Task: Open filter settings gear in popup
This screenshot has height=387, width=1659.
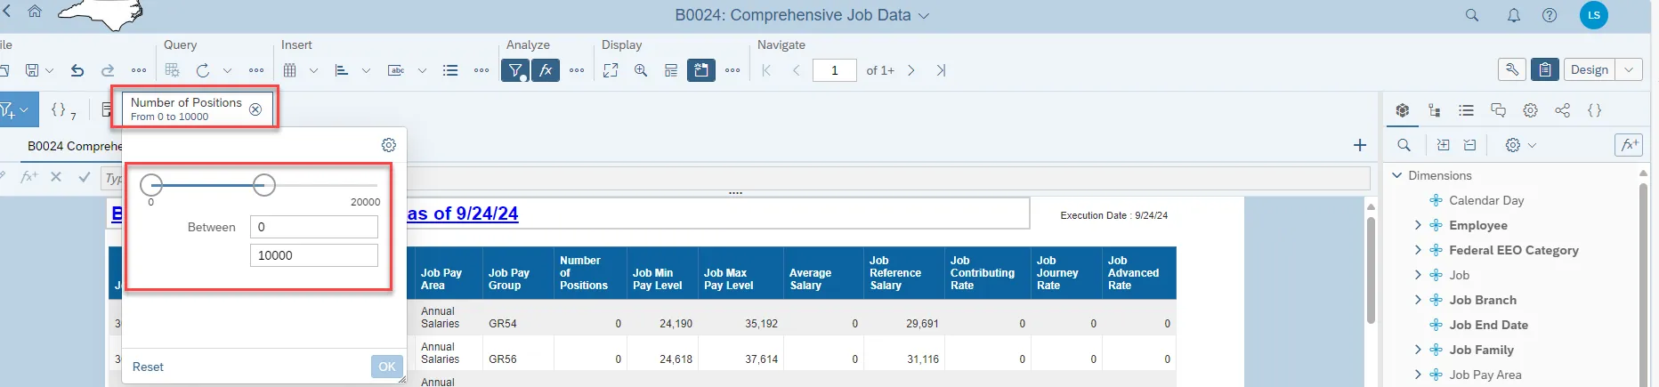Action: coord(388,145)
